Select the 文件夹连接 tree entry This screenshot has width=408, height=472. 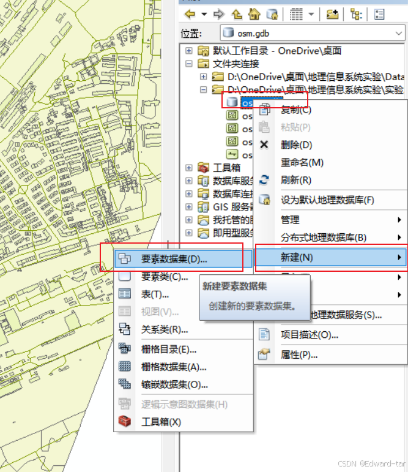coord(236,64)
